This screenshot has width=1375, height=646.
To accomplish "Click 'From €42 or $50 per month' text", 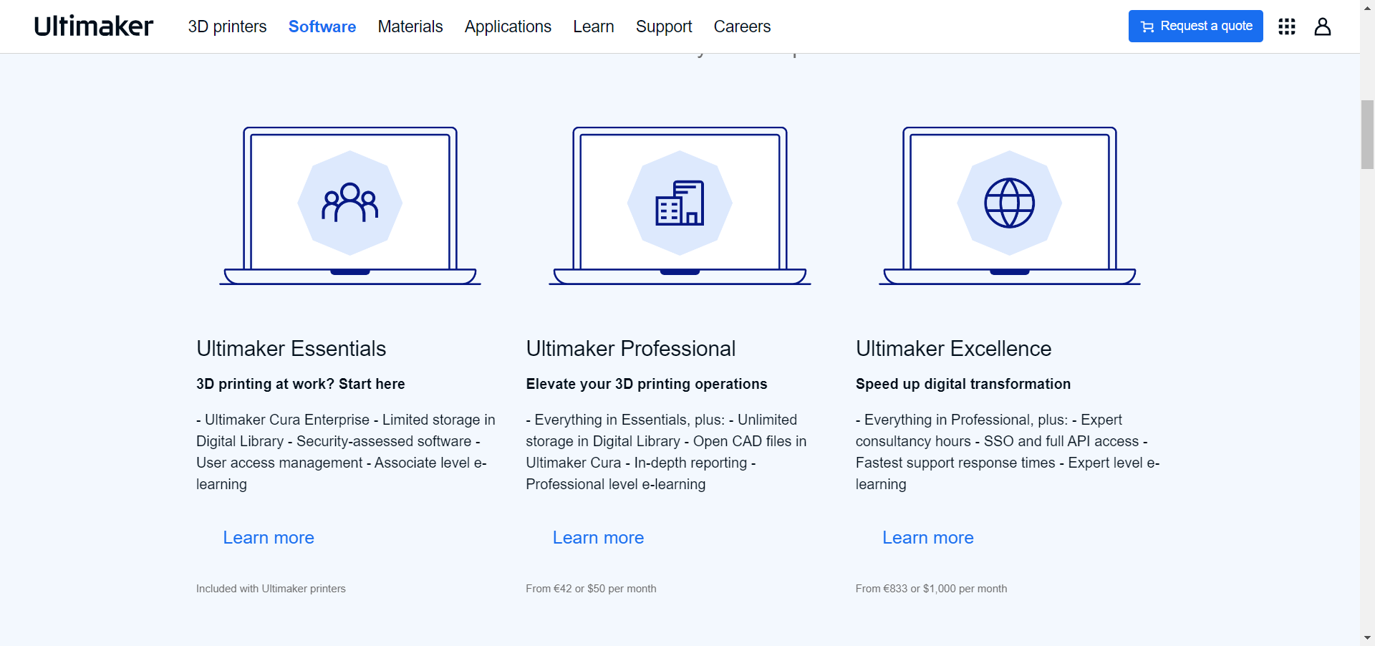I will [591, 589].
